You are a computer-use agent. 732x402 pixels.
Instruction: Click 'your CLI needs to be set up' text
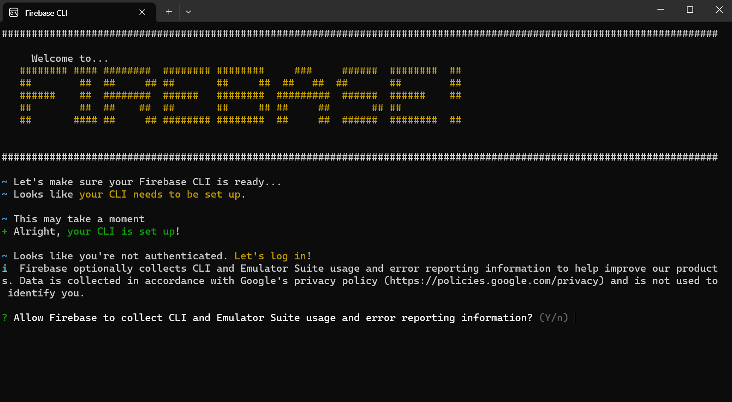pyautogui.click(x=160, y=195)
